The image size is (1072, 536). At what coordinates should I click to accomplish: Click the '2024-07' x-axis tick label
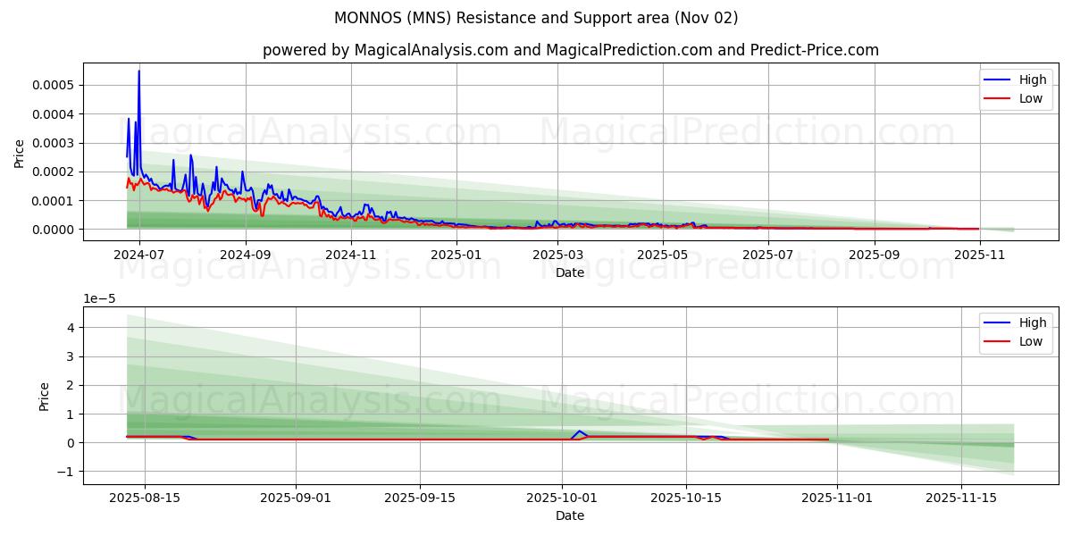(x=139, y=255)
